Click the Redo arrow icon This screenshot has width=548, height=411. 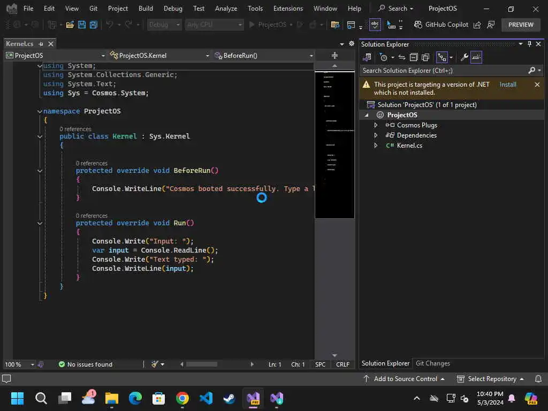(x=128, y=25)
